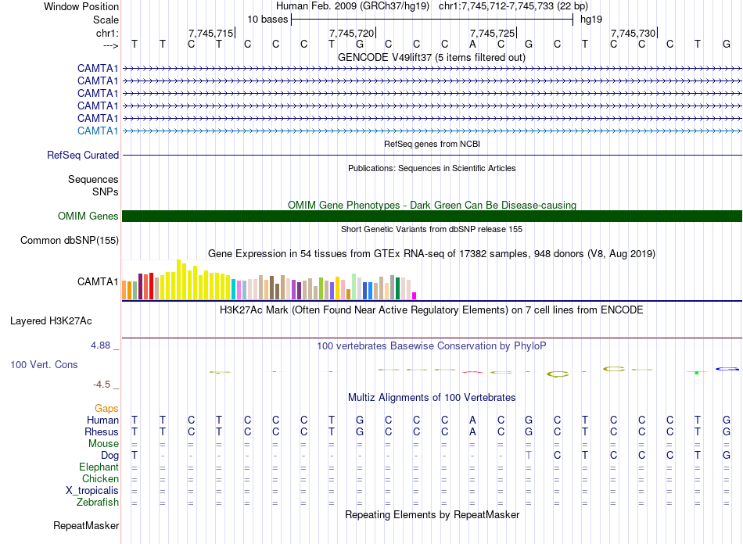Open the OMIM Genes track label
Image resolution: width=743 pixels, height=544 pixels.
(88, 217)
